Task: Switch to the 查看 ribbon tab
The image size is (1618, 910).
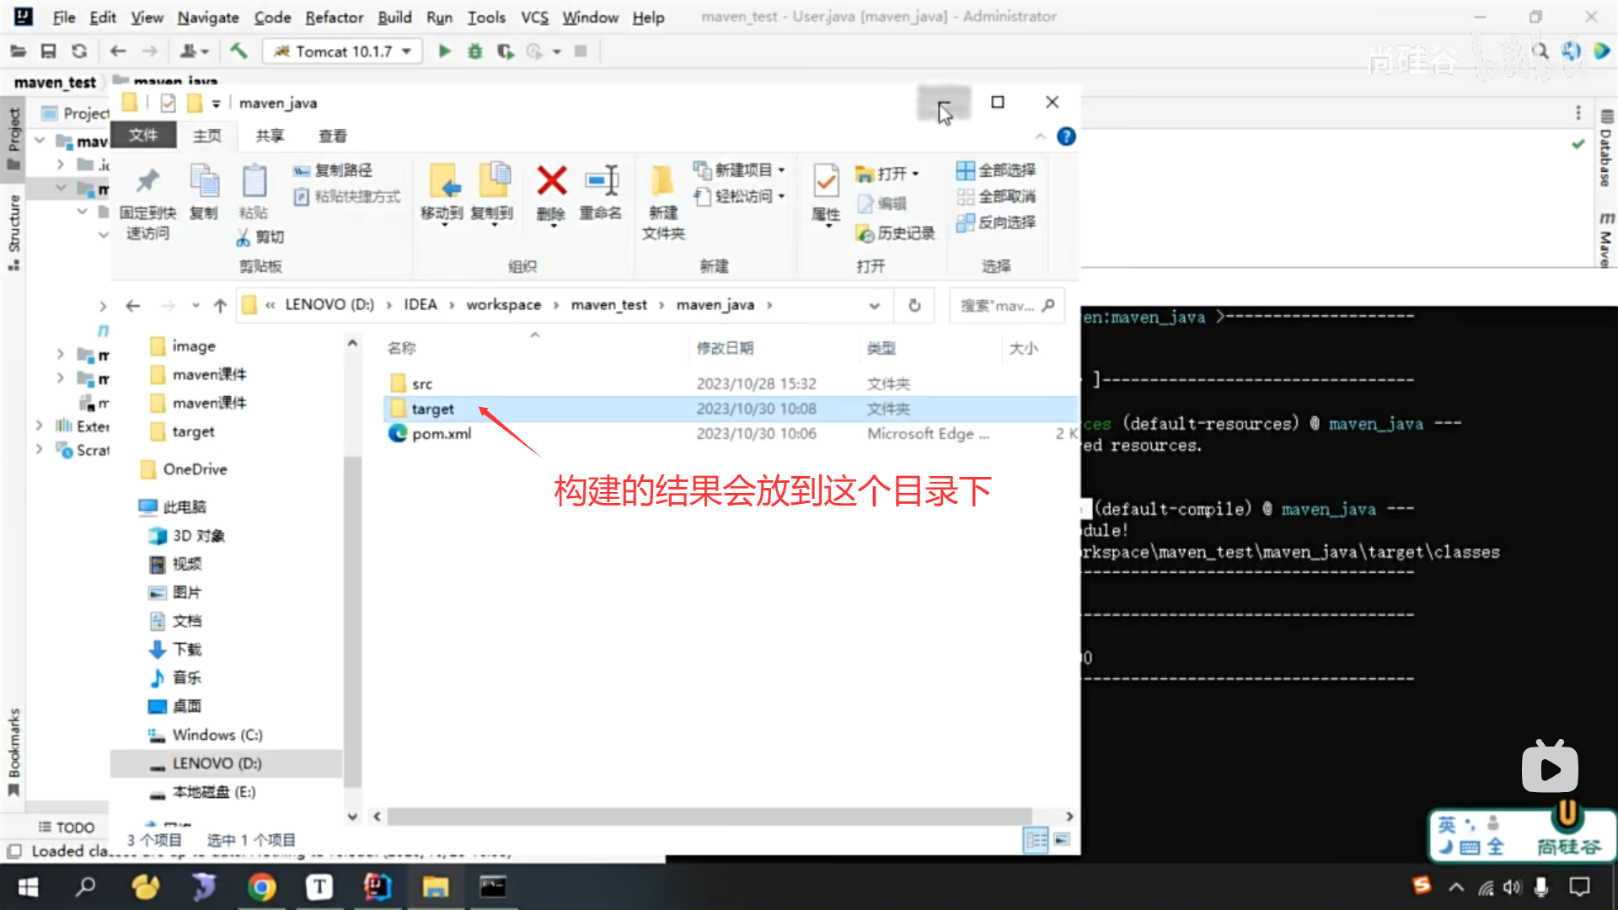Action: (x=332, y=136)
